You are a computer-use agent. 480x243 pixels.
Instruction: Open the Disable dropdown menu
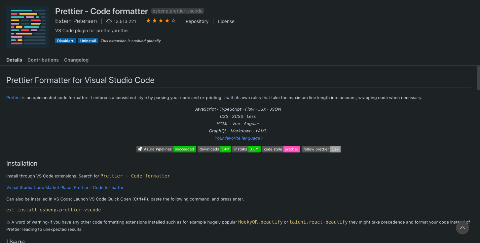click(65, 41)
